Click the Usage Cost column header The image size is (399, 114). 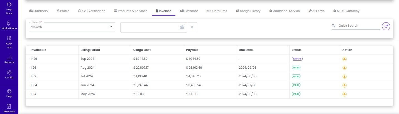pos(142,50)
